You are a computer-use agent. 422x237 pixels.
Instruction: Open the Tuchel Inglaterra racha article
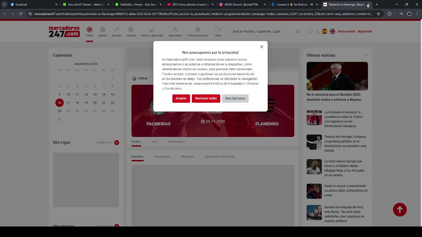pos(343,119)
